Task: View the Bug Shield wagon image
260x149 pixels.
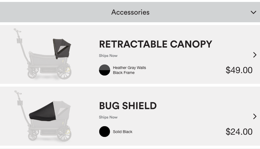Action: (43, 116)
